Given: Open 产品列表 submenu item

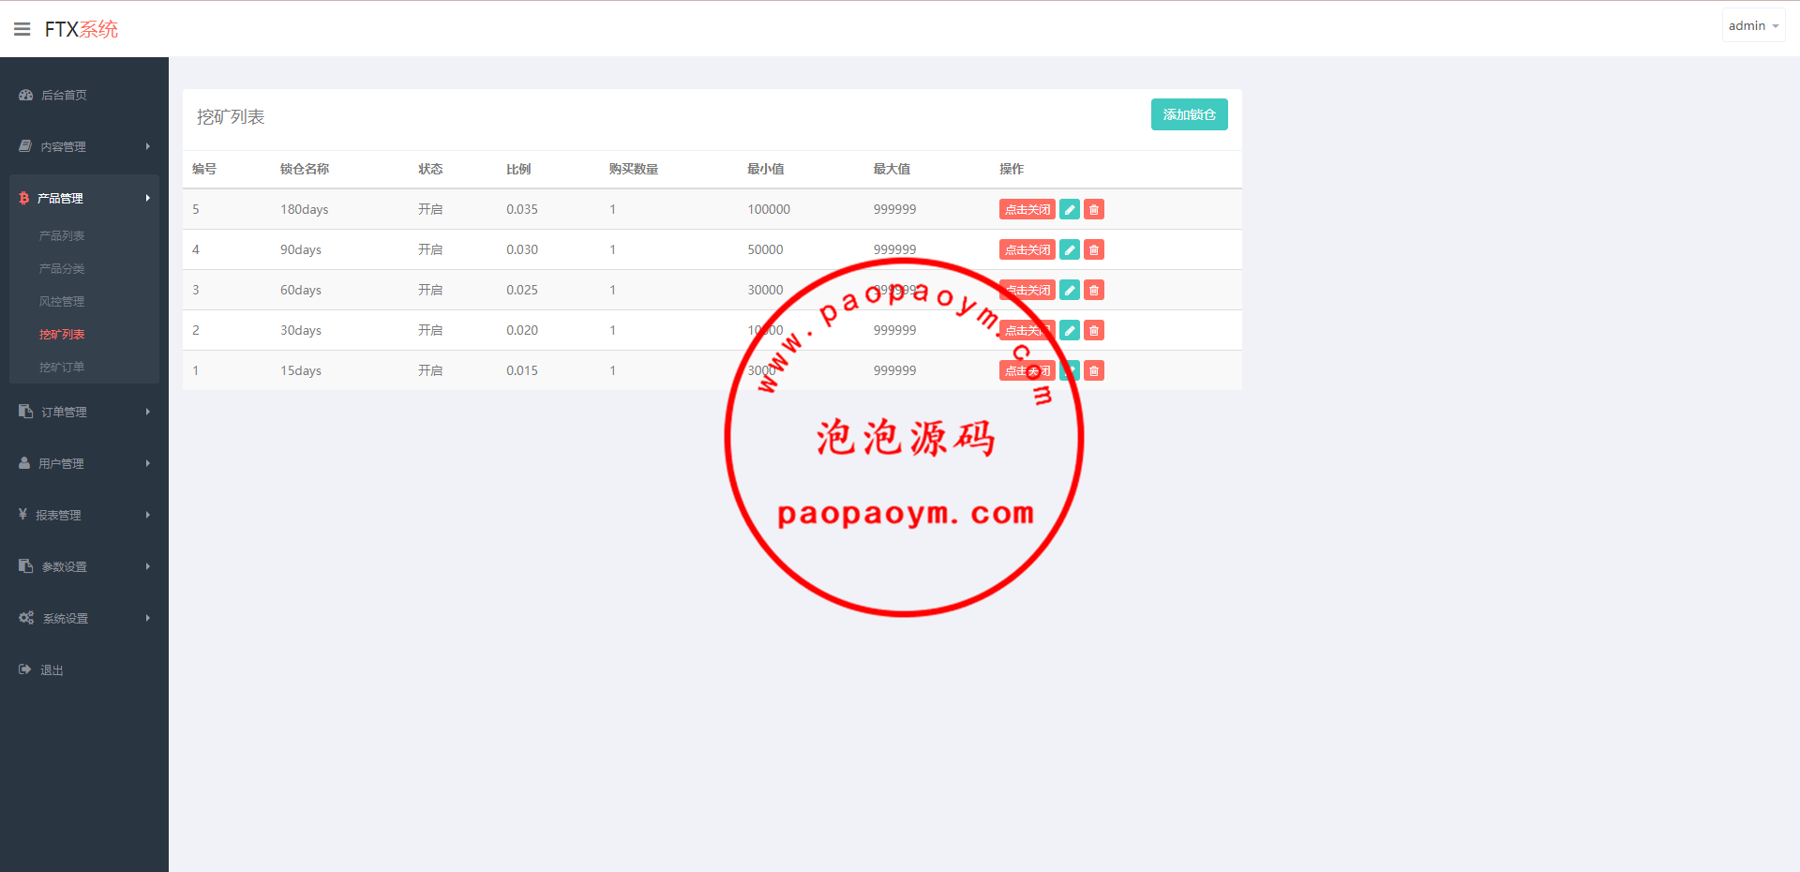Looking at the screenshot, I should 62,235.
